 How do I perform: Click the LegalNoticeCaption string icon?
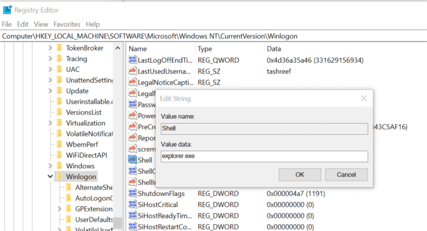point(133,82)
